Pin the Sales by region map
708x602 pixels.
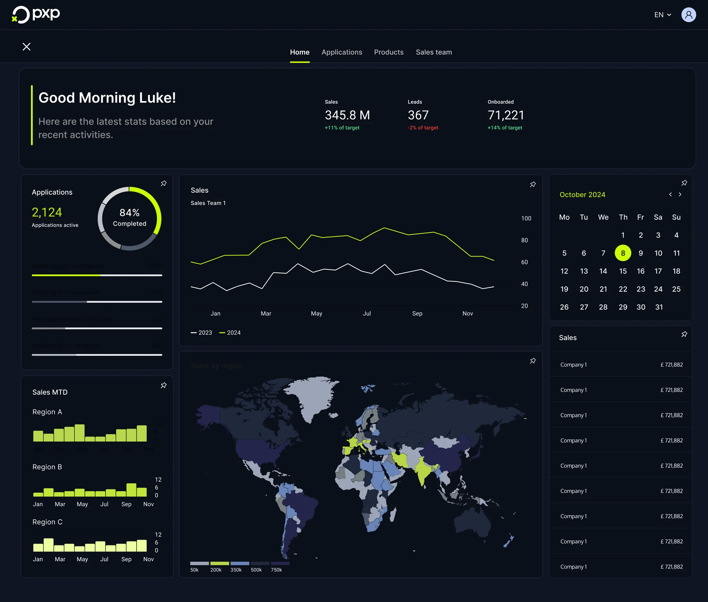pos(532,361)
